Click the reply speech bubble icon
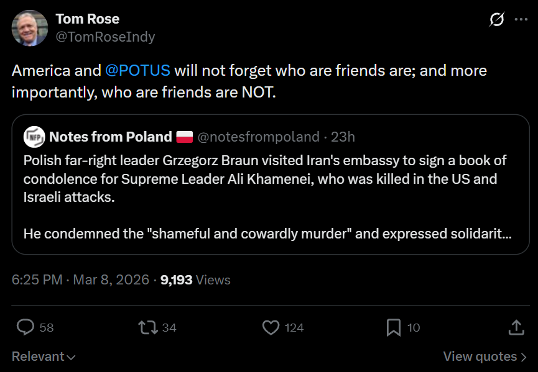Screen dimensions: 538x372 click(x=25, y=327)
